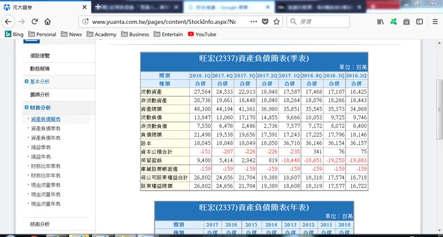Click the search box with magnifier
Viewport: 443px width, 237px height.
pos(318,21)
